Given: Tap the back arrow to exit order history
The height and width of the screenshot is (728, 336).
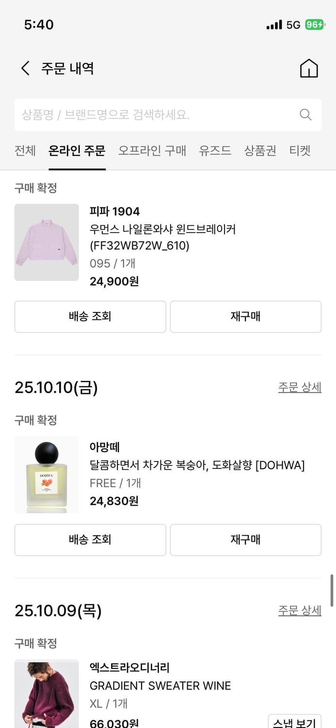Looking at the screenshot, I should (25, 68).
